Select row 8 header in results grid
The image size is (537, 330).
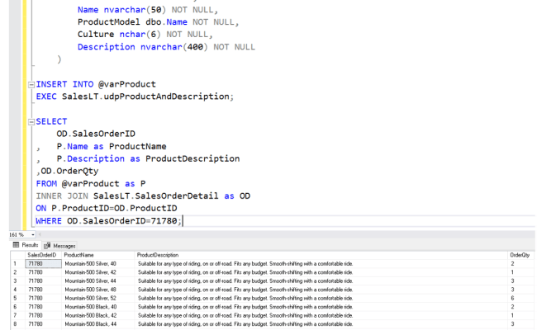point(18,324)
